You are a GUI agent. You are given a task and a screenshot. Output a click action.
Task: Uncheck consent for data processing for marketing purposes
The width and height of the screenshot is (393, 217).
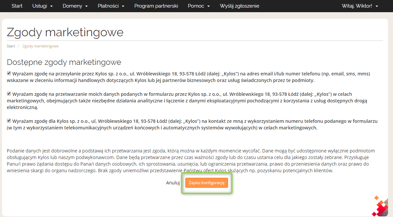[x=9, y=94]
